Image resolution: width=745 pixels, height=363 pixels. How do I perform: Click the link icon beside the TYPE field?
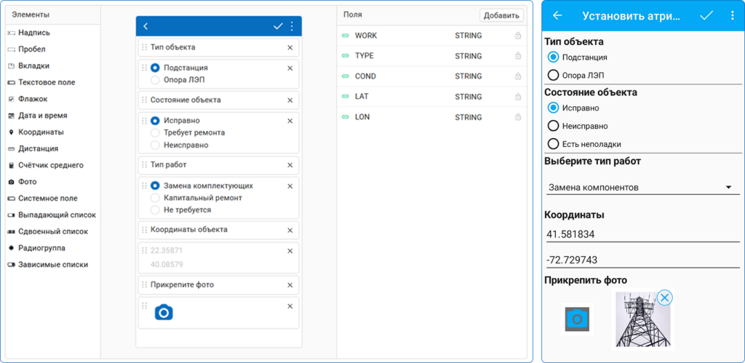pos(345,56)
